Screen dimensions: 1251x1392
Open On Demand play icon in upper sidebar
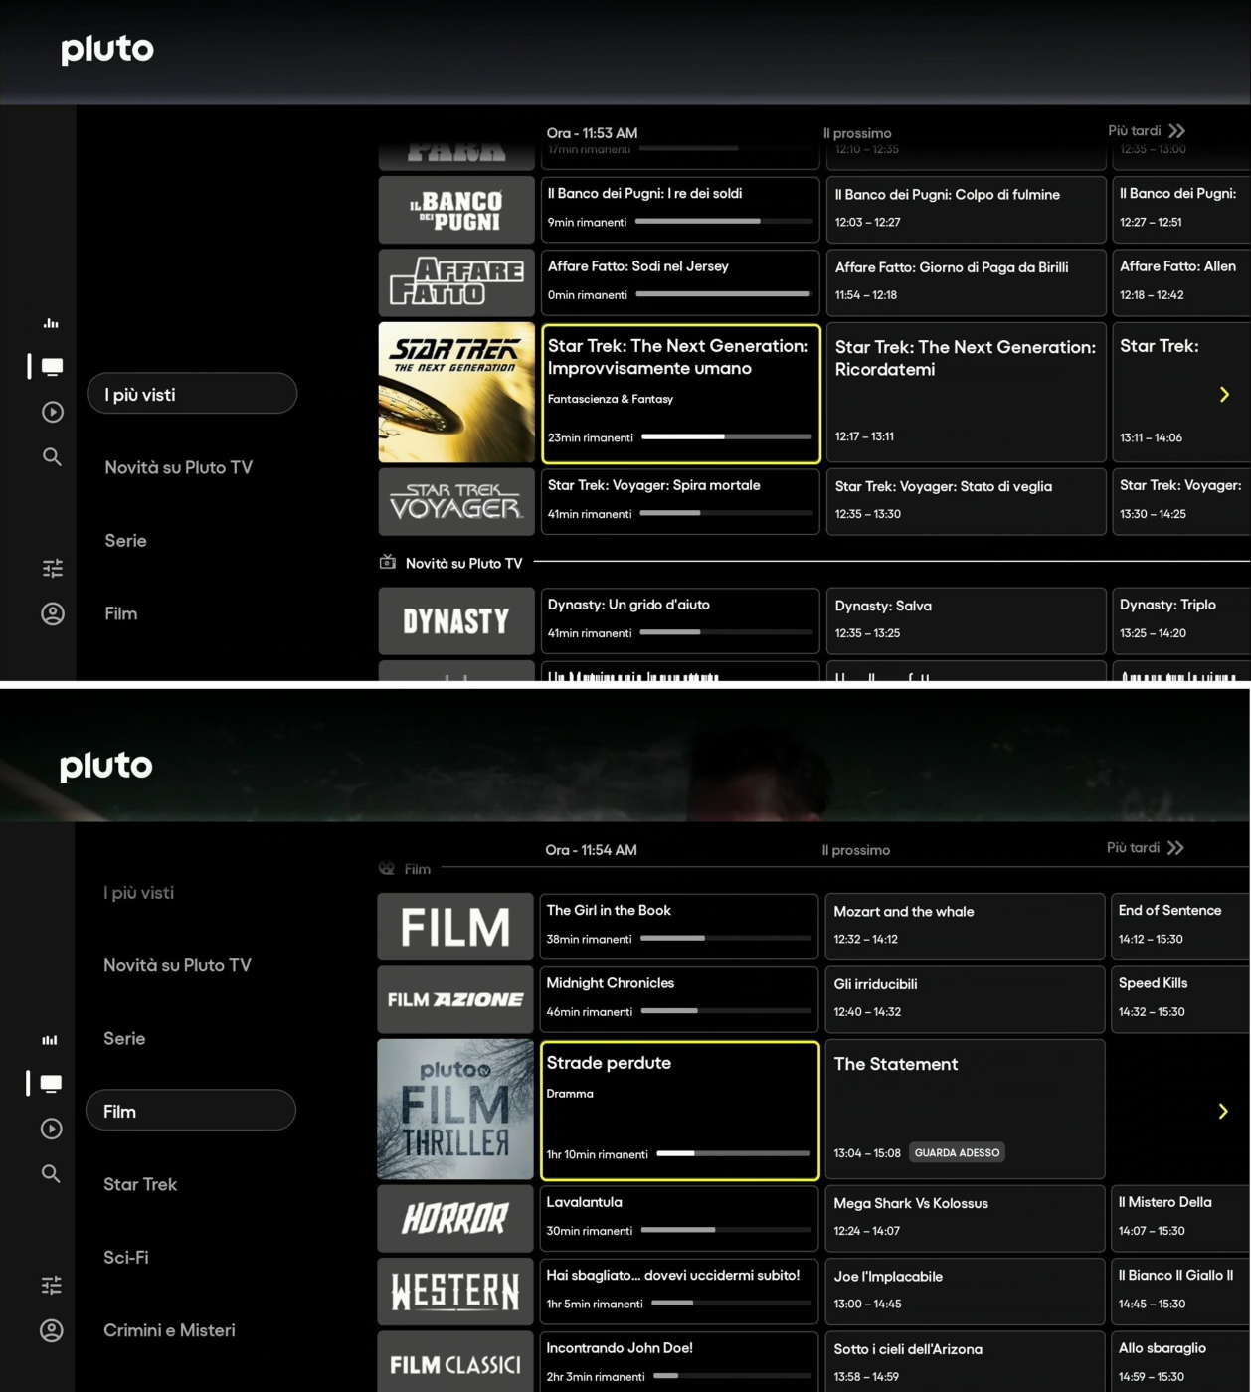click(x=53, y=412)
